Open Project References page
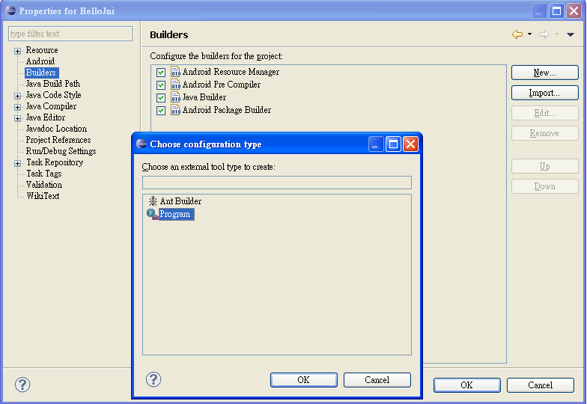 pos(58,139)
